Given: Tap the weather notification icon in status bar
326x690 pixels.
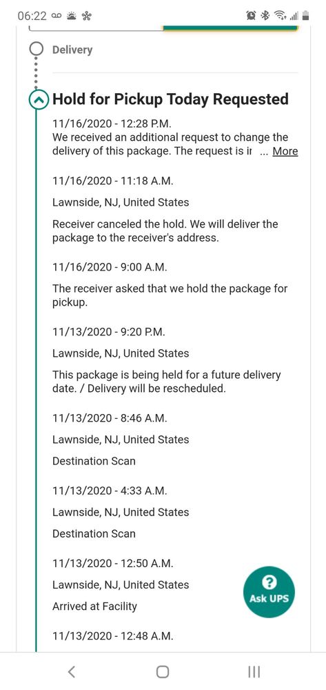Looking at the screenshot, I should coord(71,16).
